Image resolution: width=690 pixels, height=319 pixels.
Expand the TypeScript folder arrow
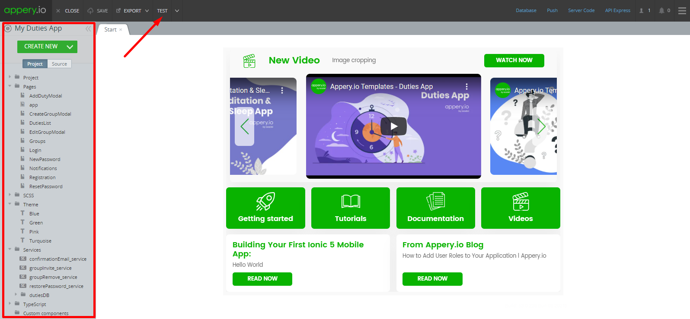pos(10,303)
